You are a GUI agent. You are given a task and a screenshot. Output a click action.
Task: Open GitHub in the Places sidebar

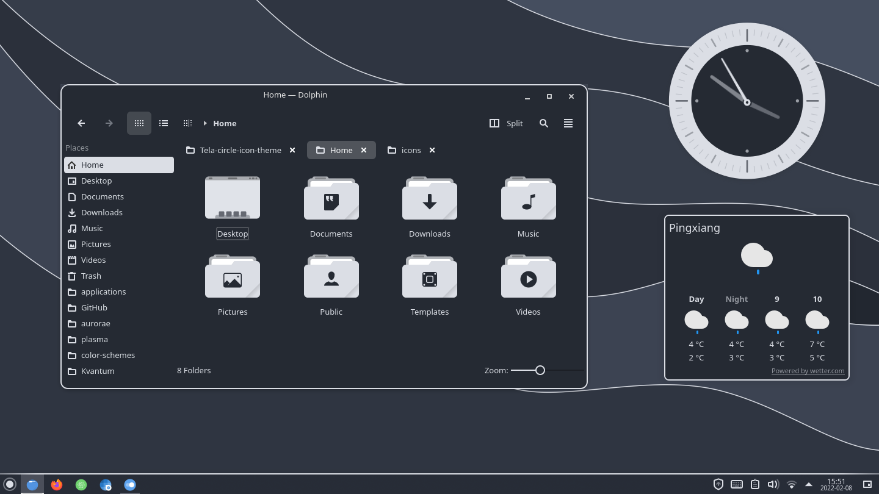pyautogui.click(x=119, y=307)
